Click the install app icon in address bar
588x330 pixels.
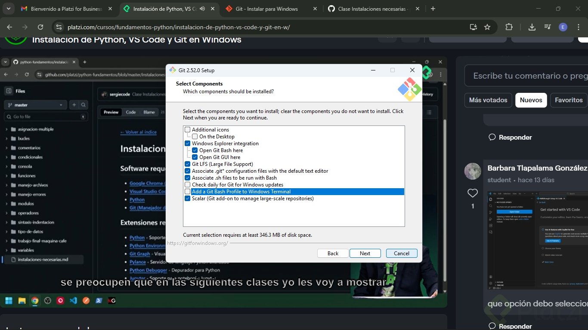[x=473, y=27]
